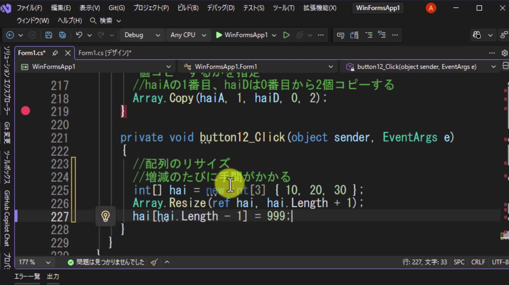Click the UTF-8 encoding indicator
509x285 pixels.
[x=500, y=262]
